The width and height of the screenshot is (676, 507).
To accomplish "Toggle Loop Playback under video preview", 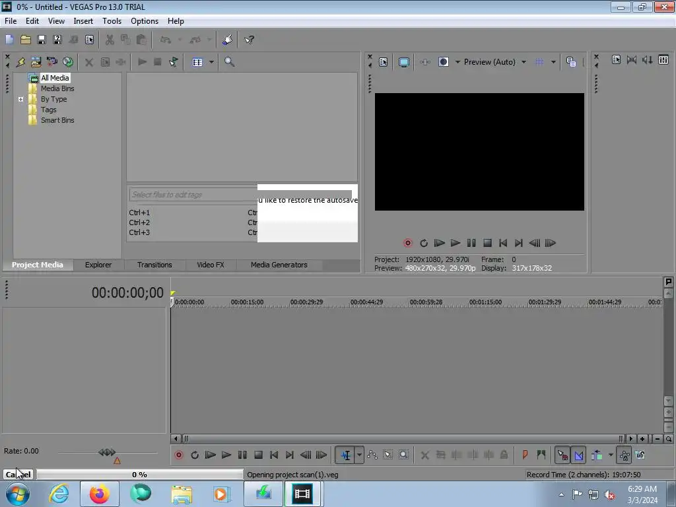I will (x=424, y=243).
